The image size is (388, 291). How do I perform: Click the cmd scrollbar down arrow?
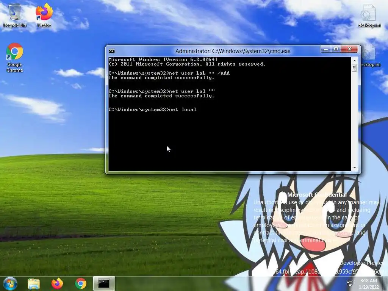354,168
